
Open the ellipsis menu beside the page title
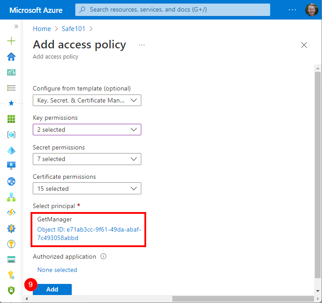(142, 45)
